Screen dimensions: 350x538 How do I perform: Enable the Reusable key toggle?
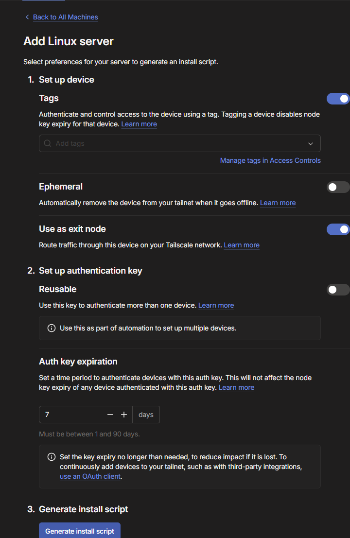point(338,290)
